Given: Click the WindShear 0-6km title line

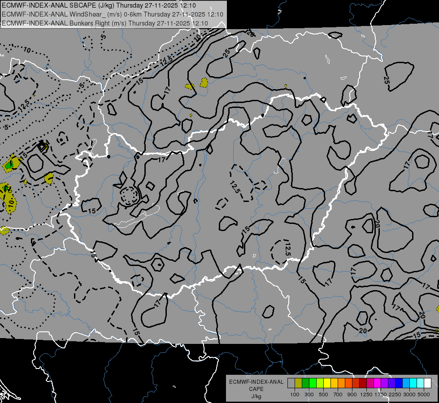Looking at the screenshot, I should [x=113, y=14].
